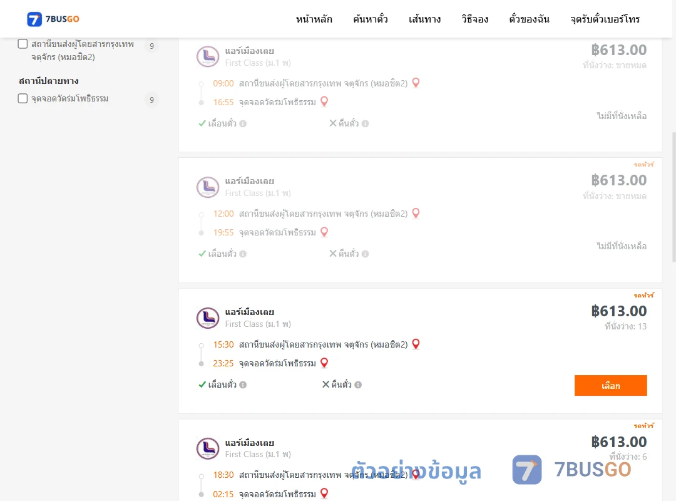The height and width of the screenshot is (501, 676).
Task: Open map pin for 23:25 arrival stop
Action: click(324, 363)
